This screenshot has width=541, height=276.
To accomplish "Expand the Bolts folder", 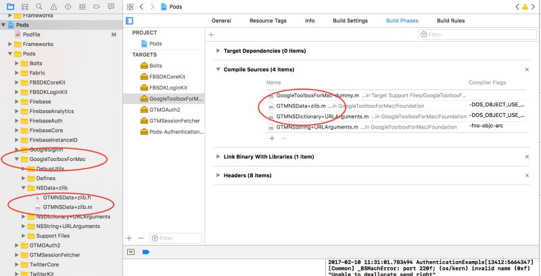I will [x=16, y=64].
